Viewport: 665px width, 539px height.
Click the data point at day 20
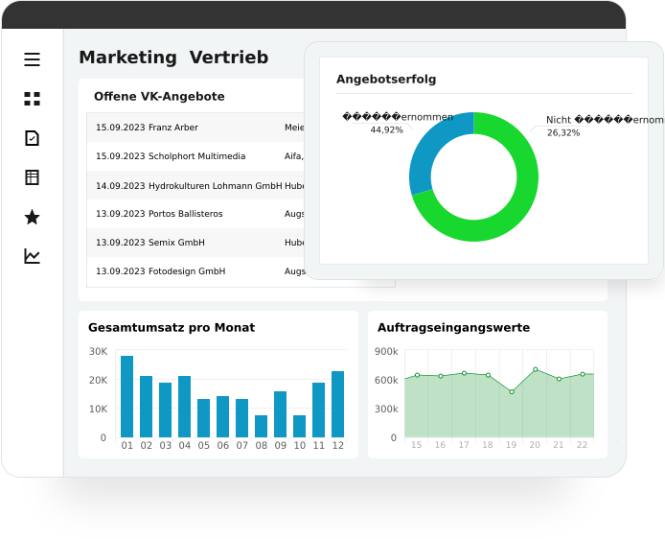[x=535, y=369]
